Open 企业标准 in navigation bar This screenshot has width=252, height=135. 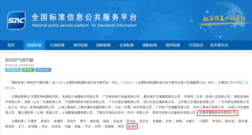coord(127,45)
